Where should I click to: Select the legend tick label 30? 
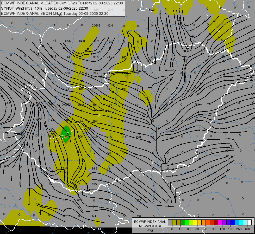[x=189, y=229]
